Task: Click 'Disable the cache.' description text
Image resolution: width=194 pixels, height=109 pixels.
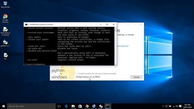Action: click(x=68, y=48)
